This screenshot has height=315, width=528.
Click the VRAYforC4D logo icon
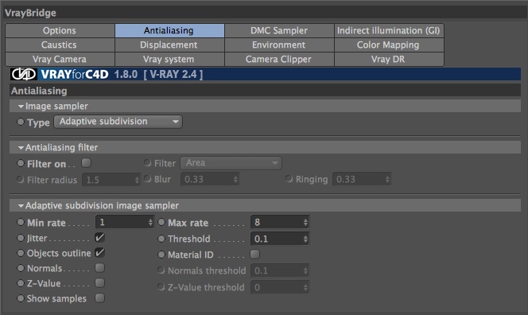coord(24,74)
